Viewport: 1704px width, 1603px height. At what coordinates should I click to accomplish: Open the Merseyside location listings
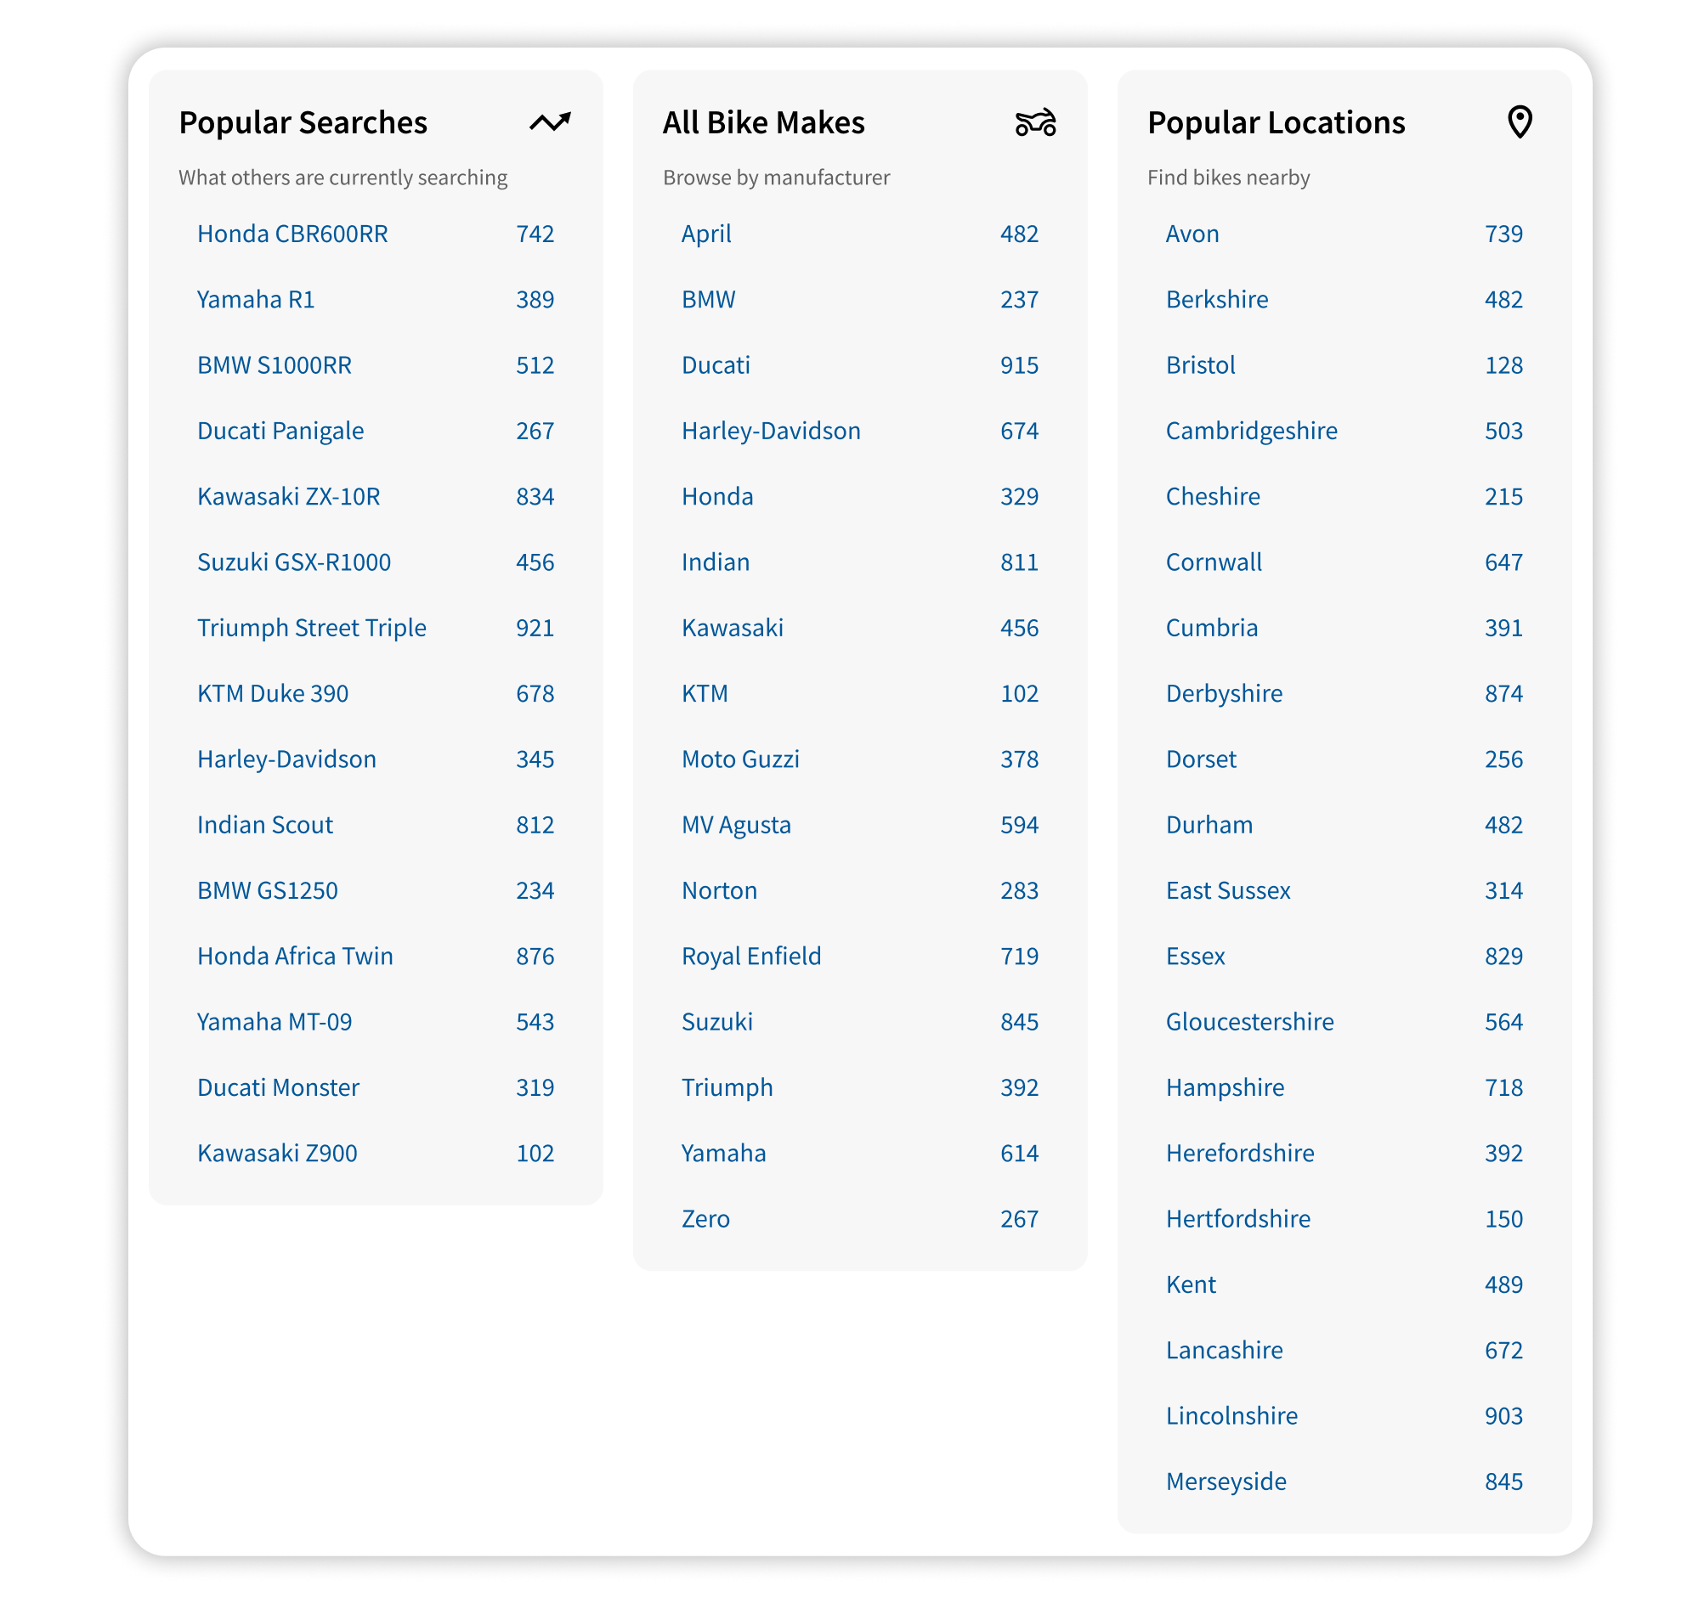1226,1482
